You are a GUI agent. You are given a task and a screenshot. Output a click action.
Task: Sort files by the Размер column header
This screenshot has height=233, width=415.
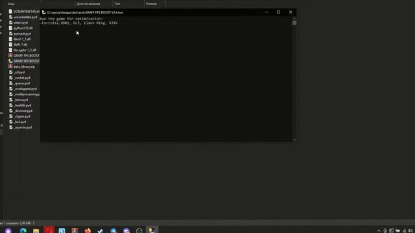[x=151, y=4]
